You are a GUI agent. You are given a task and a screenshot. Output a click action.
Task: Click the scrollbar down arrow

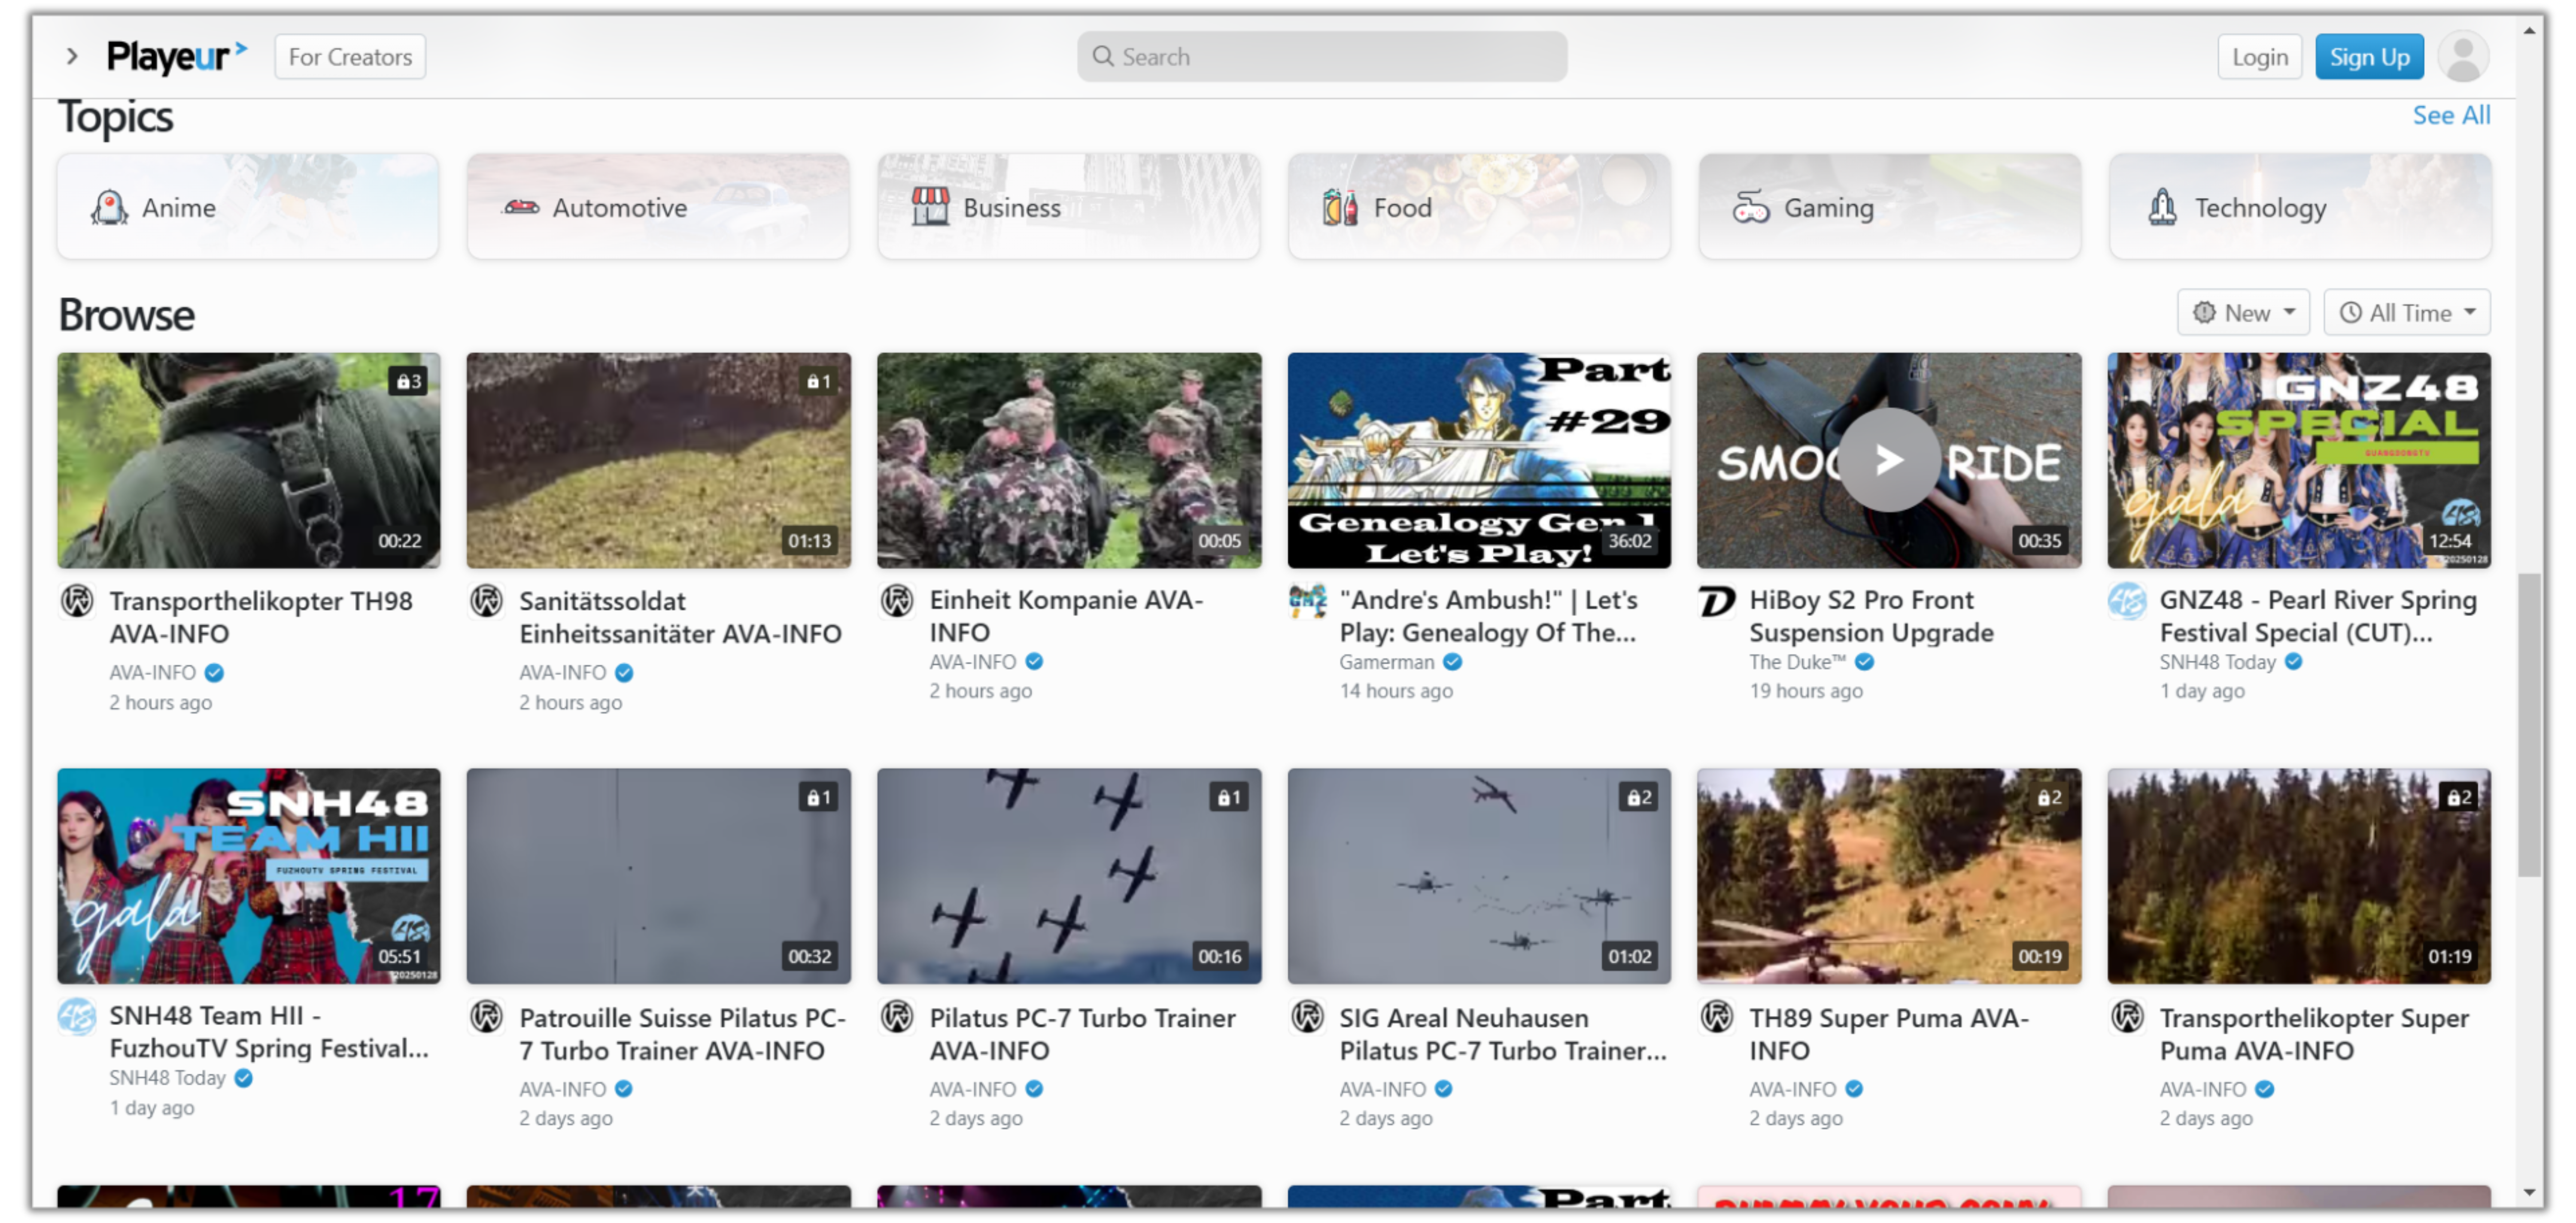coord(2529,1192)
